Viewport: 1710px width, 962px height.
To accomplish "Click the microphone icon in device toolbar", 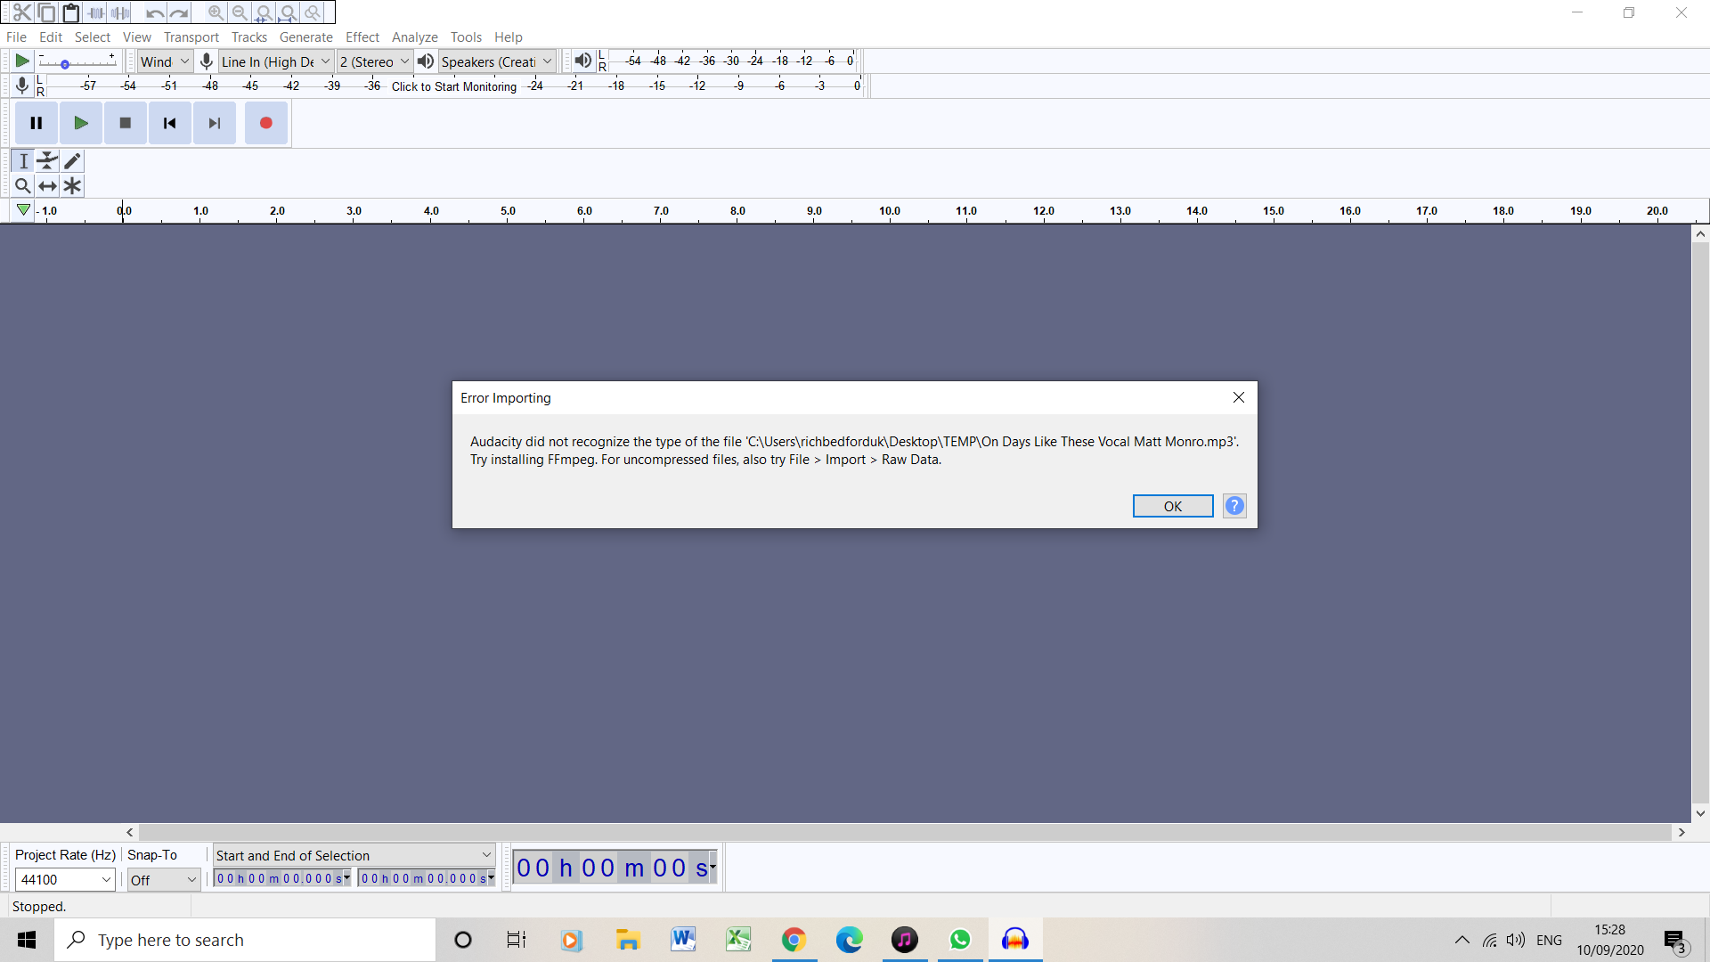I will click(206, 61).
